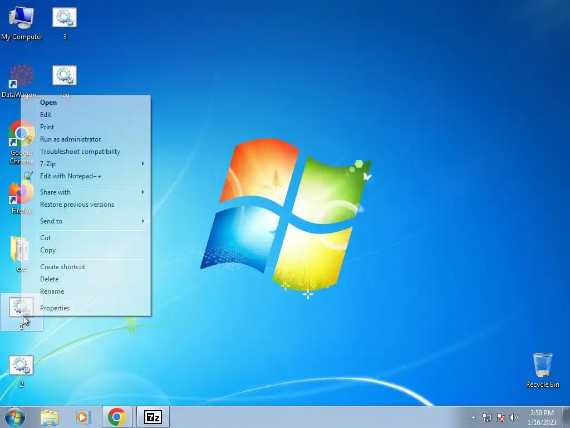Open the clock showing 2:50 PM
570x428 pixels.
(542, 417)
